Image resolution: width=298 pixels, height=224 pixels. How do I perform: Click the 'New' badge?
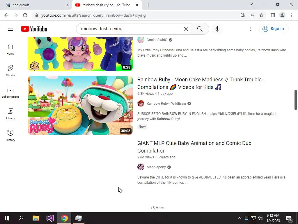point(142,127)
